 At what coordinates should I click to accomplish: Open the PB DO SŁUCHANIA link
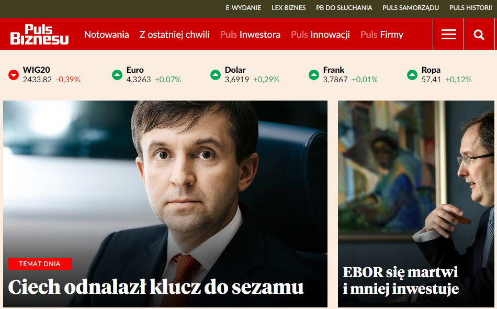point(344,8)
